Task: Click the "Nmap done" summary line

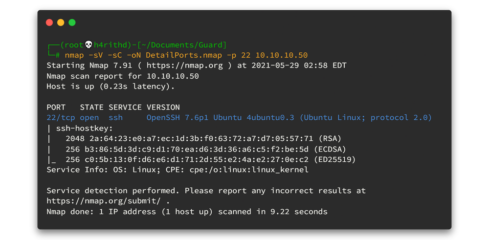Action: [187, 212]
